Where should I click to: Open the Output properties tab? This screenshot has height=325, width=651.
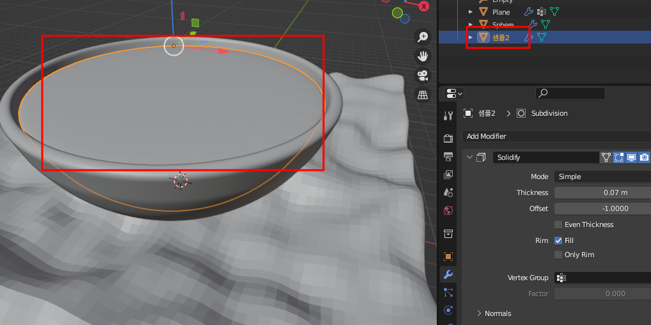click(448, 156)
